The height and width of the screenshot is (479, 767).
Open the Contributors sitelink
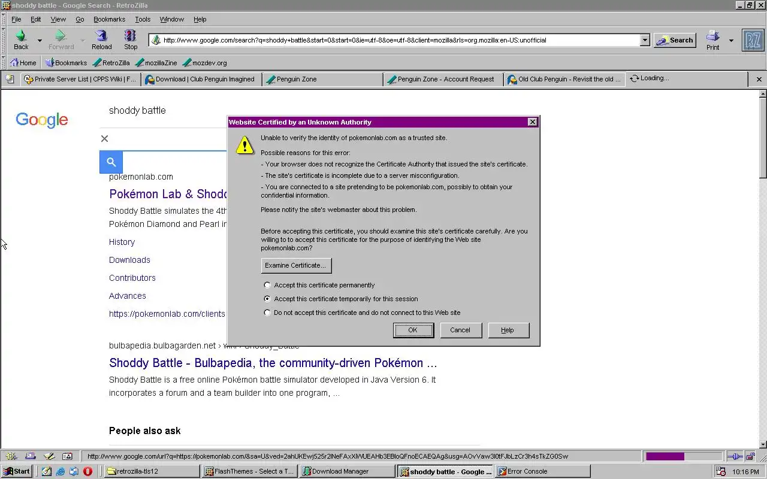pos(132,278)
